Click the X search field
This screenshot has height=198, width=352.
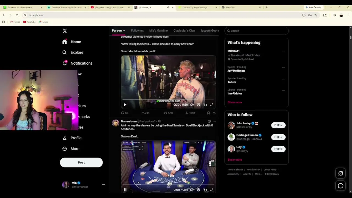point(257,31)
